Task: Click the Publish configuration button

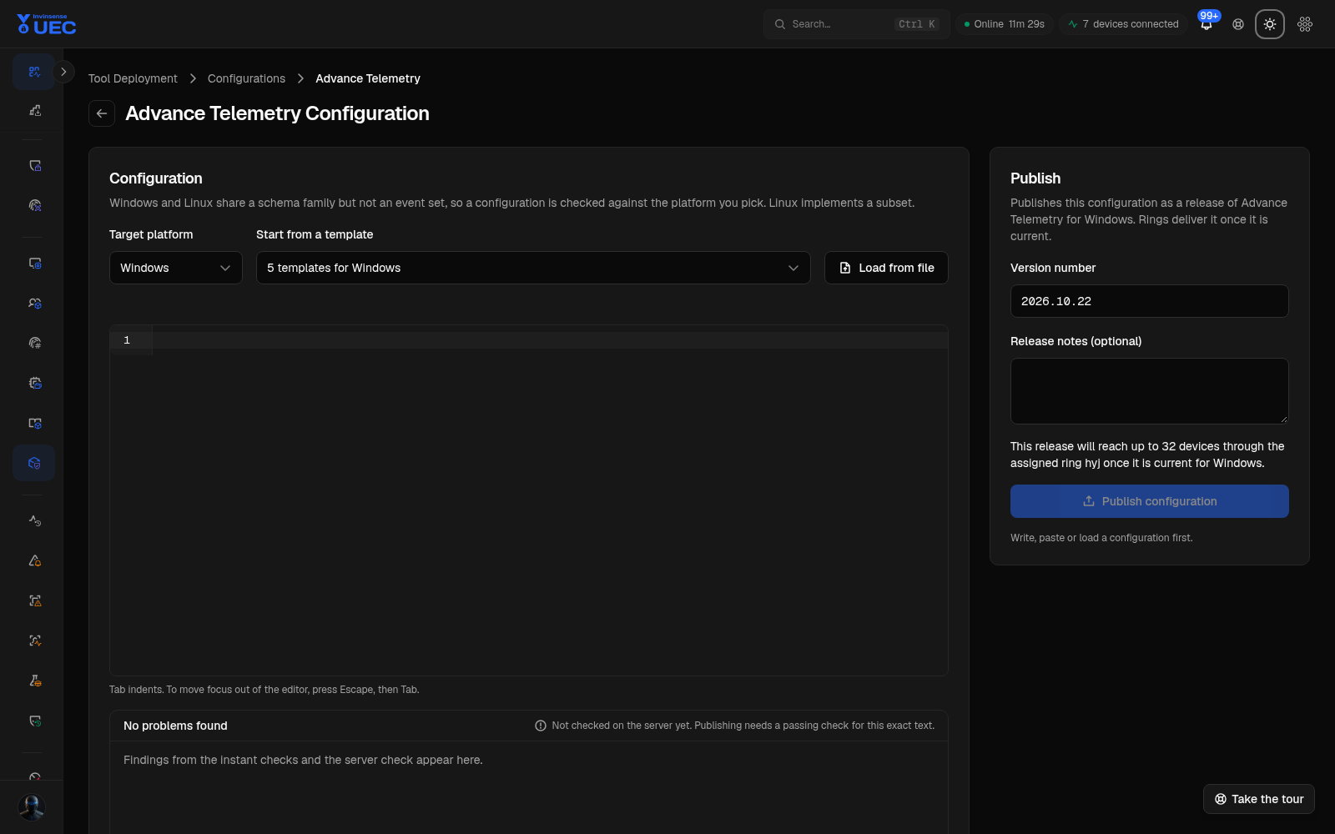Action: point(1150,501)
